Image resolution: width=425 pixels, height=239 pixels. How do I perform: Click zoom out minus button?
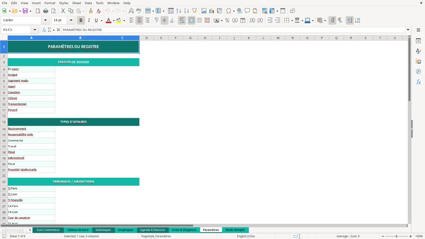pos(383,236)
